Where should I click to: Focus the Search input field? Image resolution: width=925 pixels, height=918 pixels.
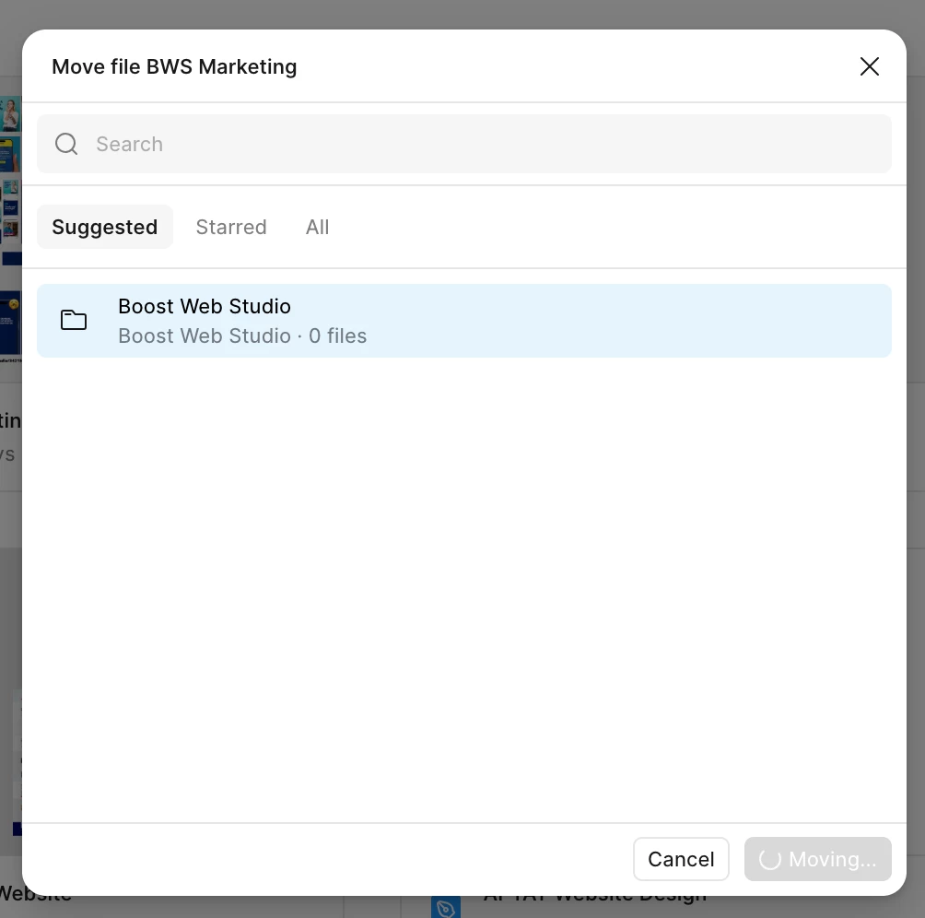pyautogui.click(x=463, y=144)
